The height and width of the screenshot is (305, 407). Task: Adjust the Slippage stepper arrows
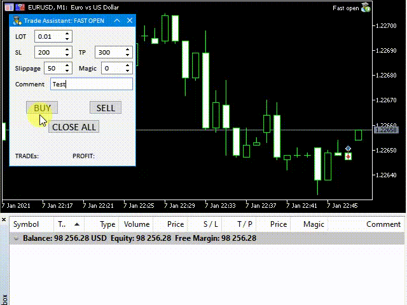[67, 68]
